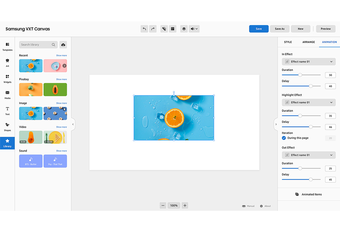340x232 pixels.
Task: Click the redo arrow icon
Action: (x=153, y=29)
